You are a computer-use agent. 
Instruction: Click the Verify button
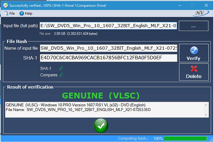point(194,53)
